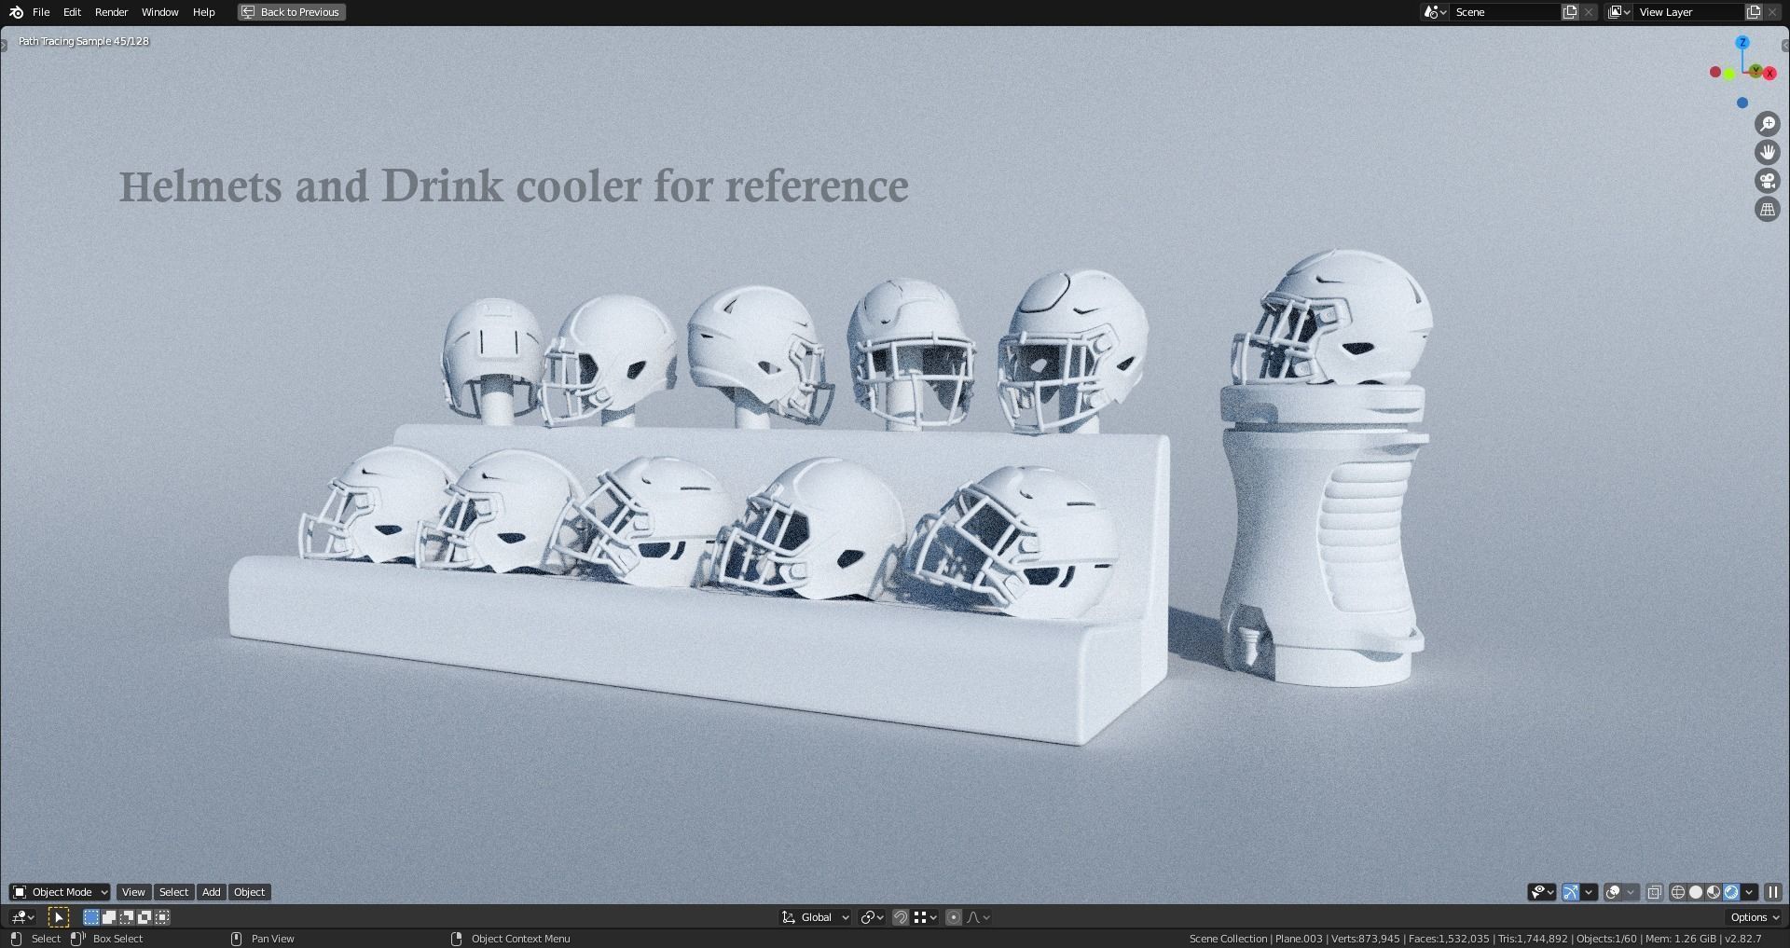Image resolution: width=1790 pixels, height=948 pixels.
Task: Open the viewport Object menu
Action: tap(249, 892)
